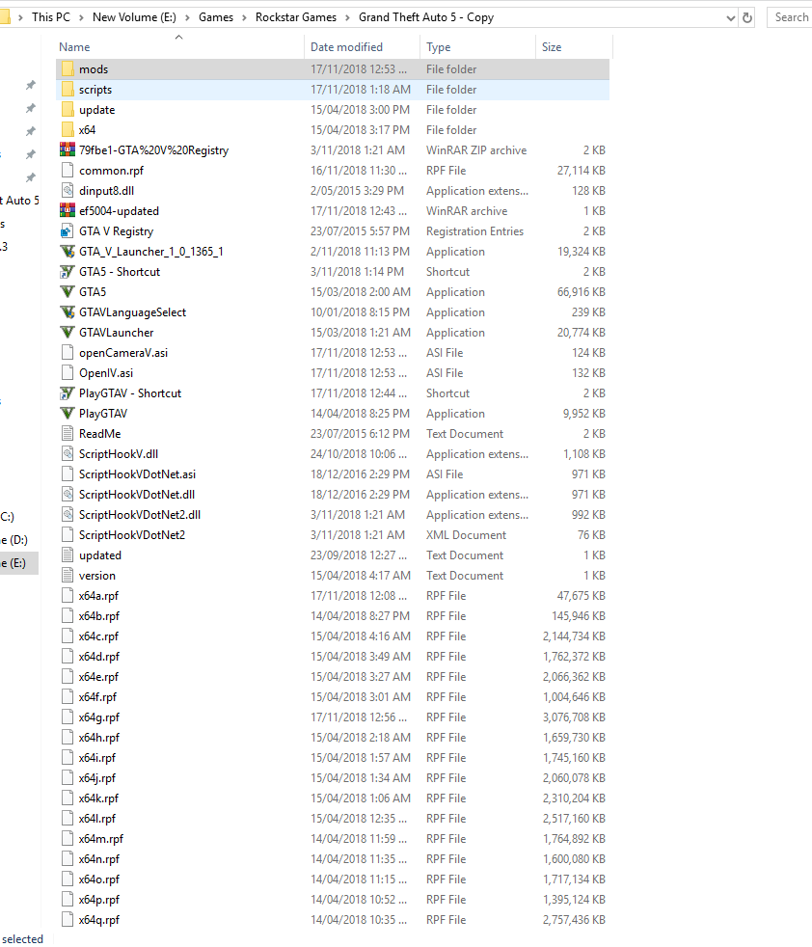
Task: Click Grand Theft Auto 5 - Copy breadcrumb
Action: point(426,17)
